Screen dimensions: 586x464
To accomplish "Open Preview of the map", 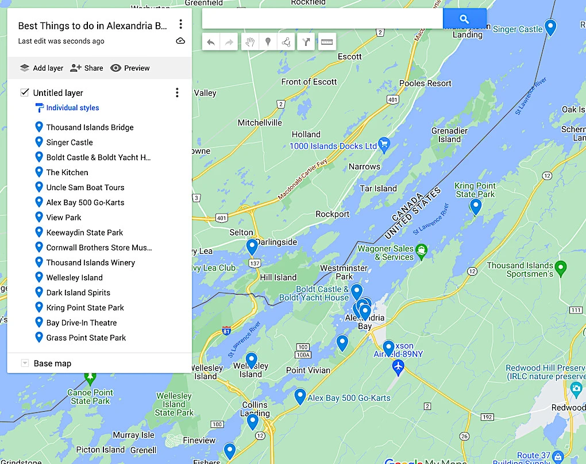I will [130, 68].
